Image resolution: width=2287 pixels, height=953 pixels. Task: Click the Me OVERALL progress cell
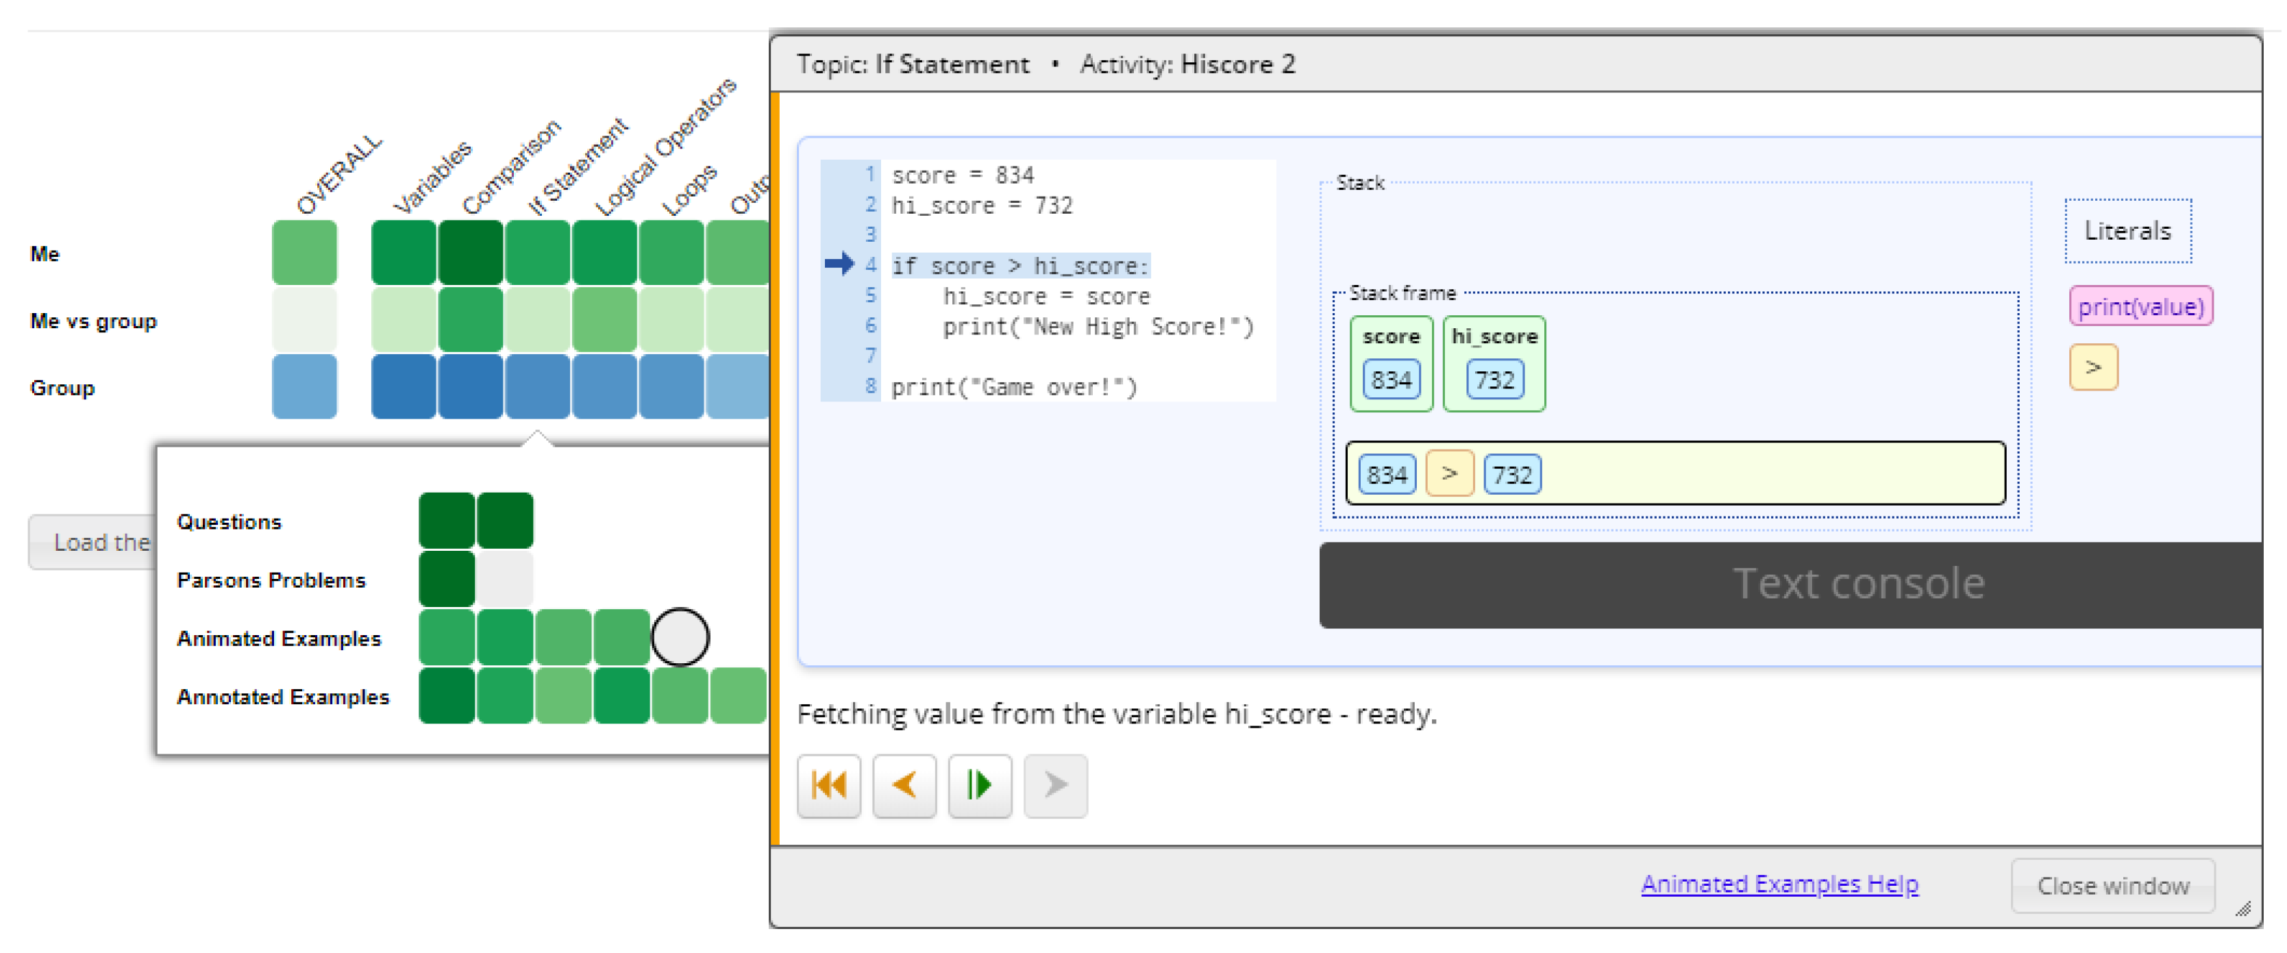pyautogui.click(x=304, y=253)
